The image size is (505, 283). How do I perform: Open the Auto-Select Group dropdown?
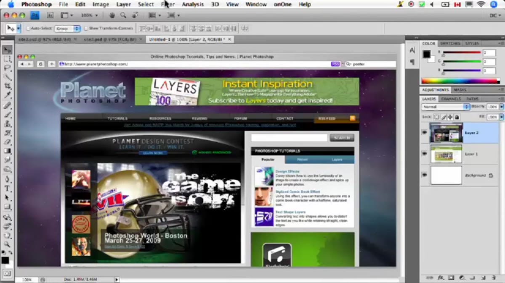[x=67, y=29]
